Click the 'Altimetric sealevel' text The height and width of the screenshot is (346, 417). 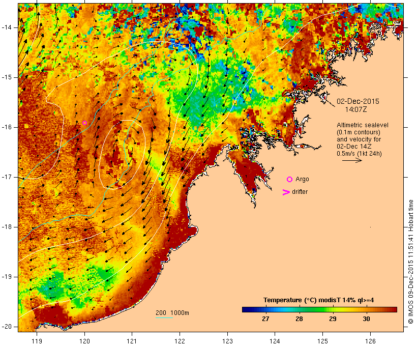[x=363, y=125]
